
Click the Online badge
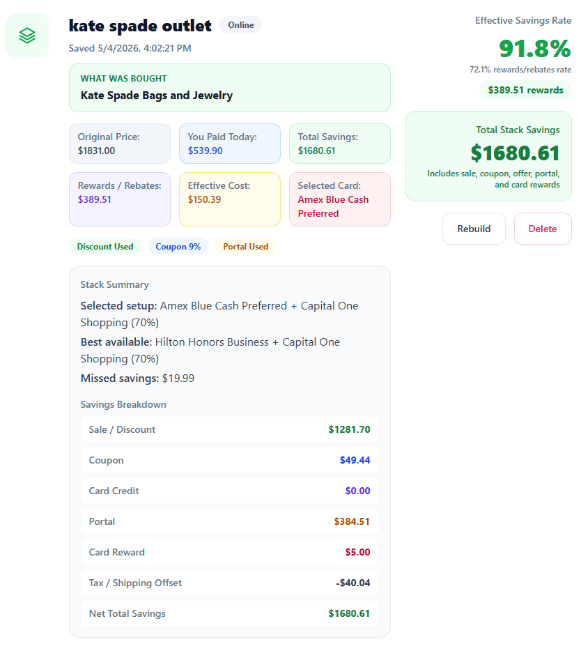point(241,25)
